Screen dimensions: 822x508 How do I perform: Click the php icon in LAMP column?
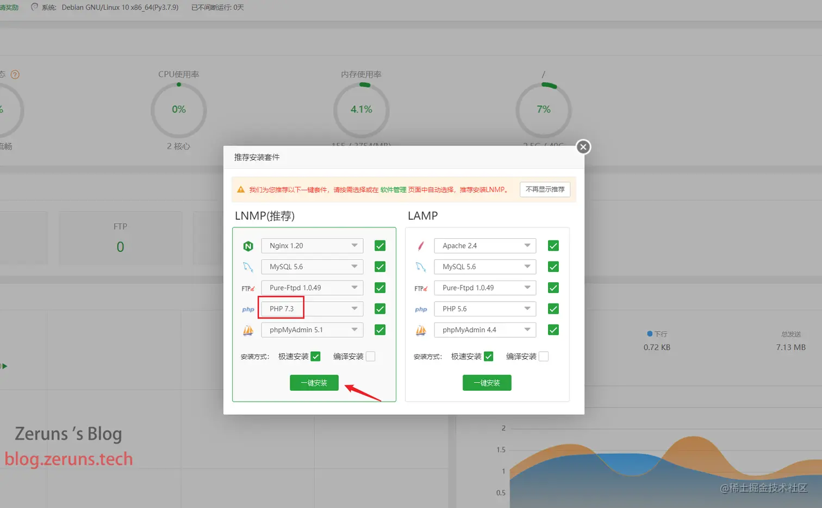421,309
